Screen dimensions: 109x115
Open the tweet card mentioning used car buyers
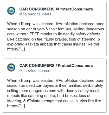click(54, 85)
